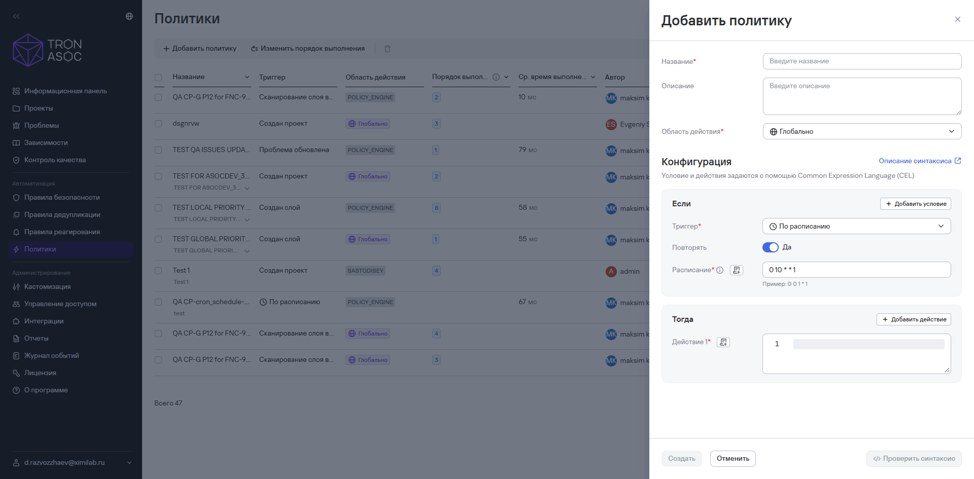Click the Расписание cron input field
974x479 pixels.
click(x=856, y=270)
